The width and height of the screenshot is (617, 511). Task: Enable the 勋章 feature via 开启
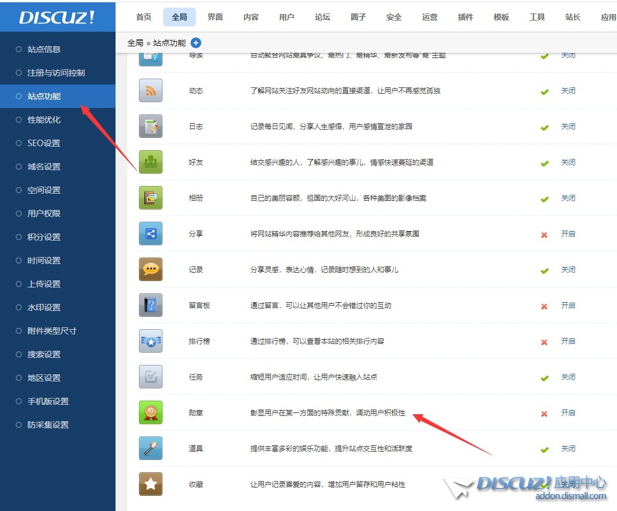568,413
